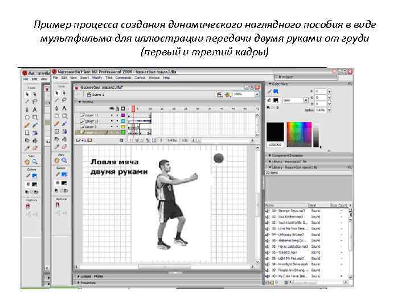Click stroke color swatch in Color Mixer
This screenshot has height=308, width=410.
pyautogui.click(x=276, y=91)
